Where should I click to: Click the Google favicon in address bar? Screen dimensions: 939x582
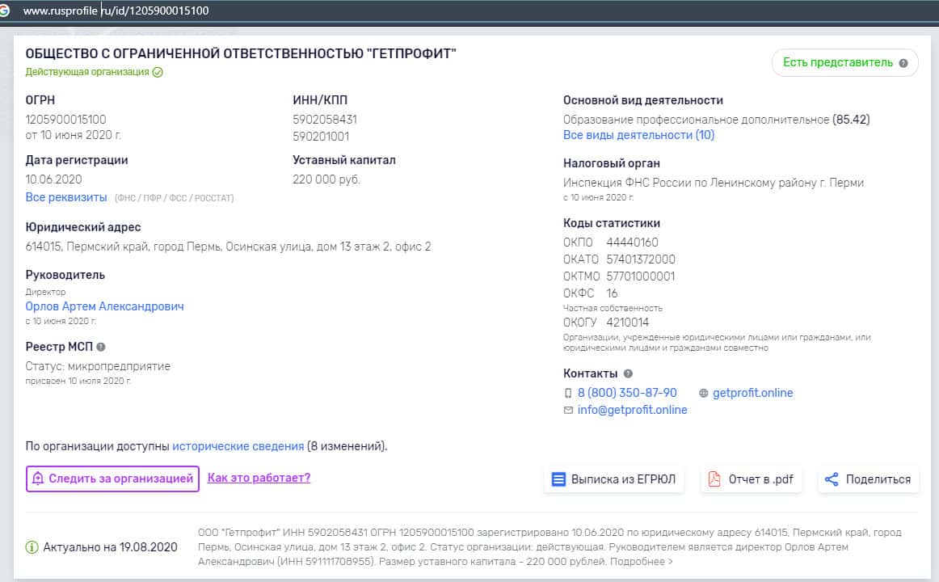click(4, 11)
